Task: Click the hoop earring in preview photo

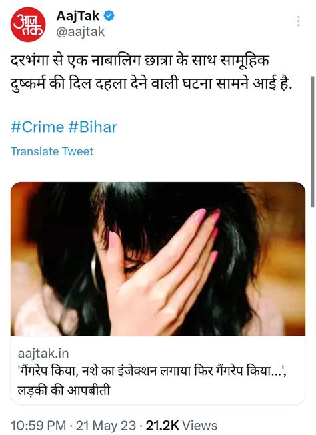Action: tap(95, 272)
